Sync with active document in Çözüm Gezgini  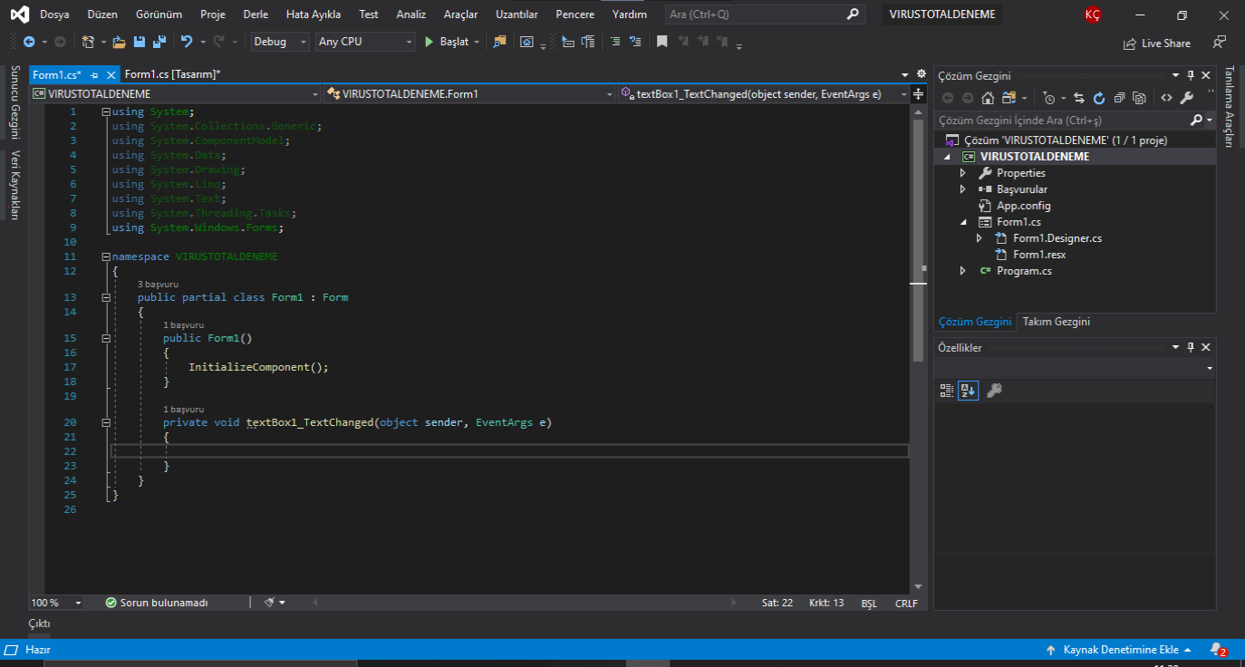pos(1079,98)
